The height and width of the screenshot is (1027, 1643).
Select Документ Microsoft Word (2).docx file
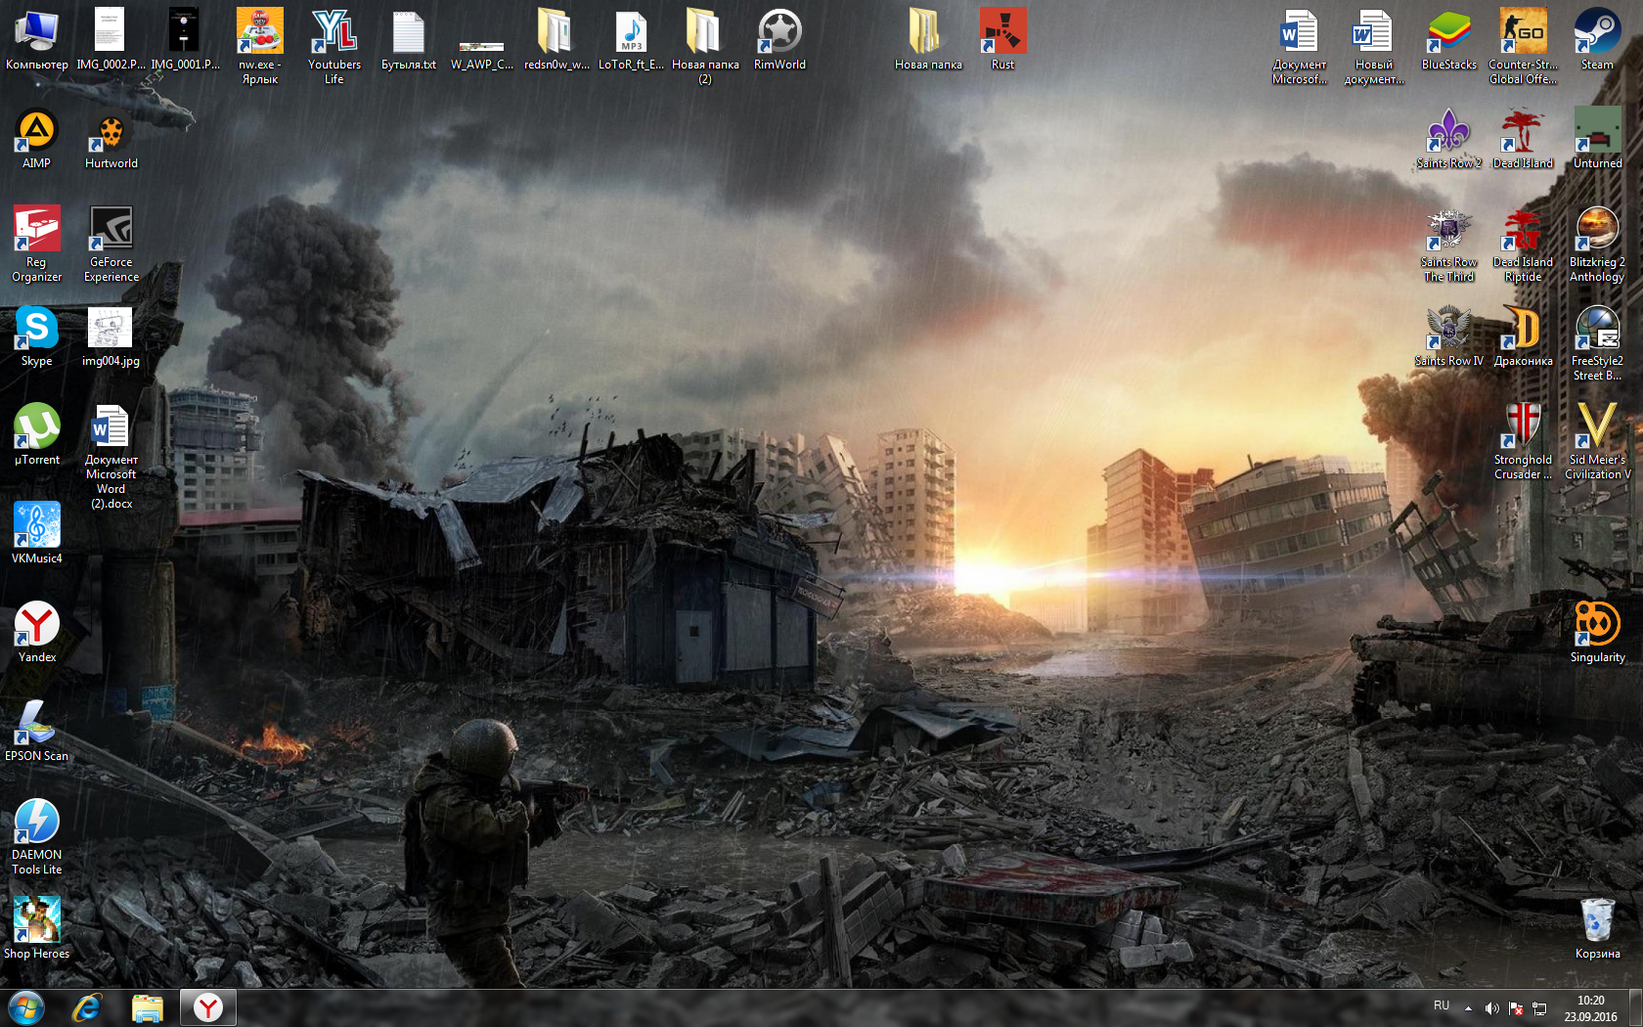(111, 457)
